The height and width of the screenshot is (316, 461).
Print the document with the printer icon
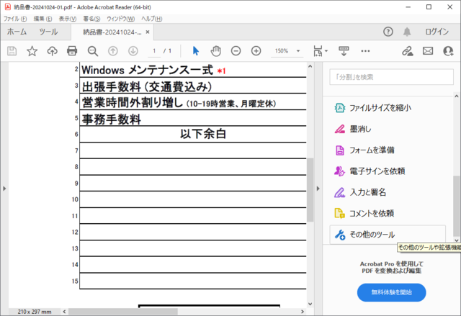pyautogui.click(x=72, y=51)
